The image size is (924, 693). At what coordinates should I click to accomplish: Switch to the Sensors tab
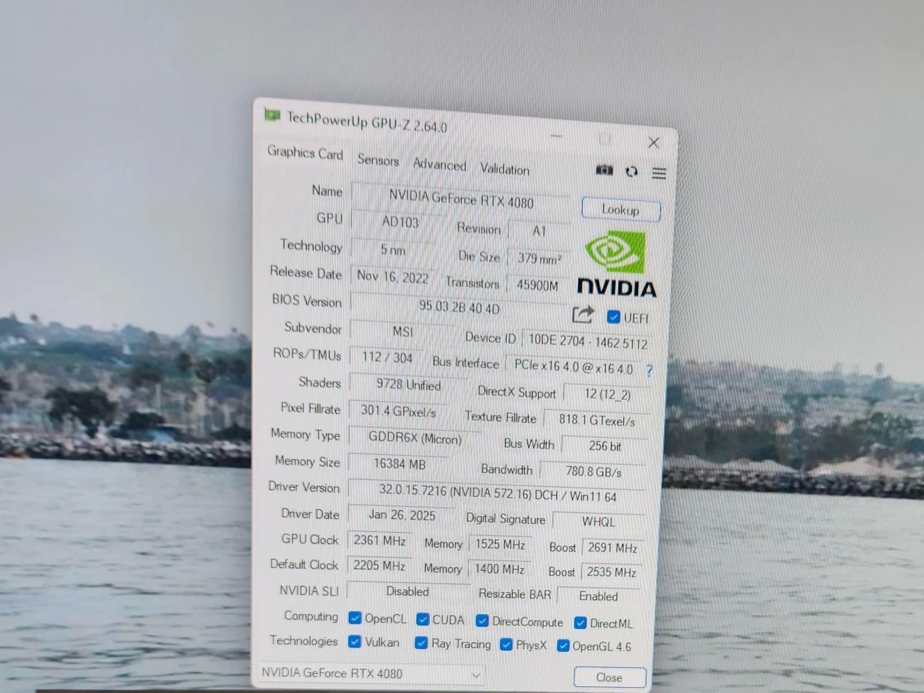click(x=378, y=160)
